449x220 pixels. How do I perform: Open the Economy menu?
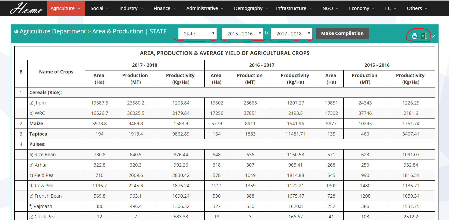tap(362, 8)
